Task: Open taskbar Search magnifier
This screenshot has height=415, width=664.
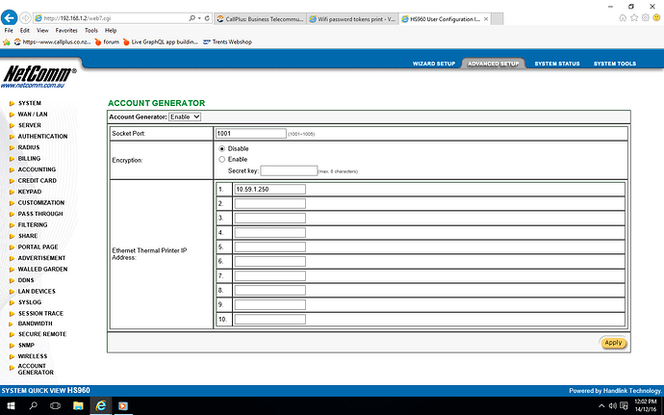Action: pos(33,405)
